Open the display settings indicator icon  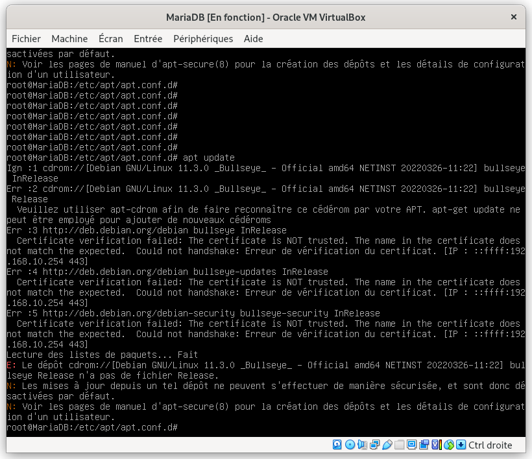[x=411, y=445]
